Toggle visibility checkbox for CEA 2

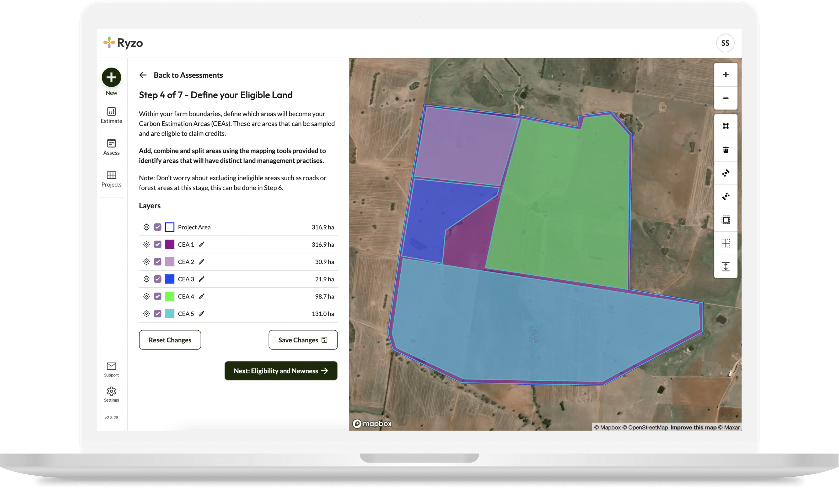pos(158,262)
